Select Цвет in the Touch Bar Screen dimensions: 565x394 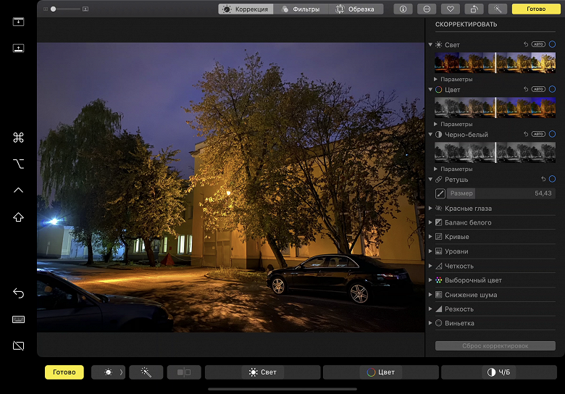click(x=381, y=372)
